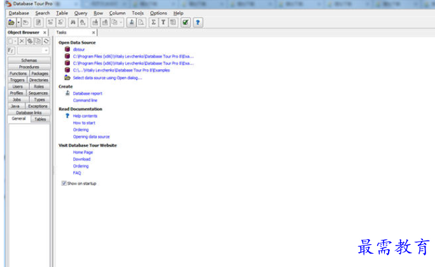Click the Home Page link

pyautogui.click(x=83, y=152)
